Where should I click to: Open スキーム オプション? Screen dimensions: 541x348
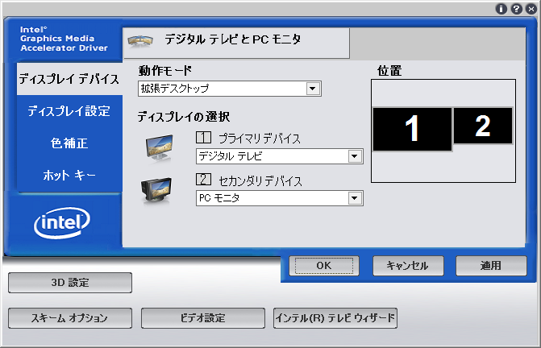click(x=70, y=318)
